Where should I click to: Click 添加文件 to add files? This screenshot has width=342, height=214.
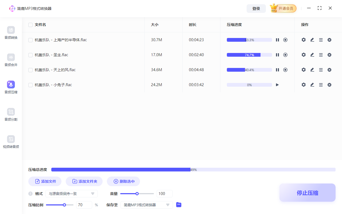click(x=45, y=181)
